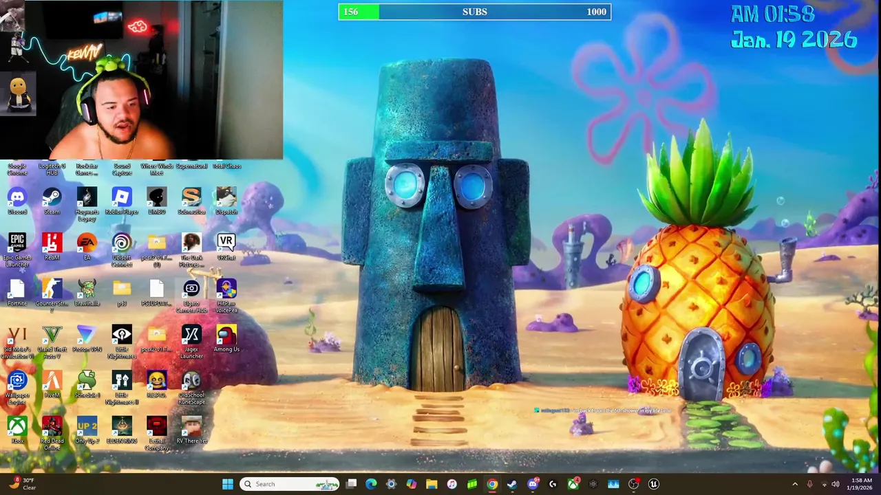Select the Only Up 2 desktop icon
881x495 pixels.
click(87, 430)
